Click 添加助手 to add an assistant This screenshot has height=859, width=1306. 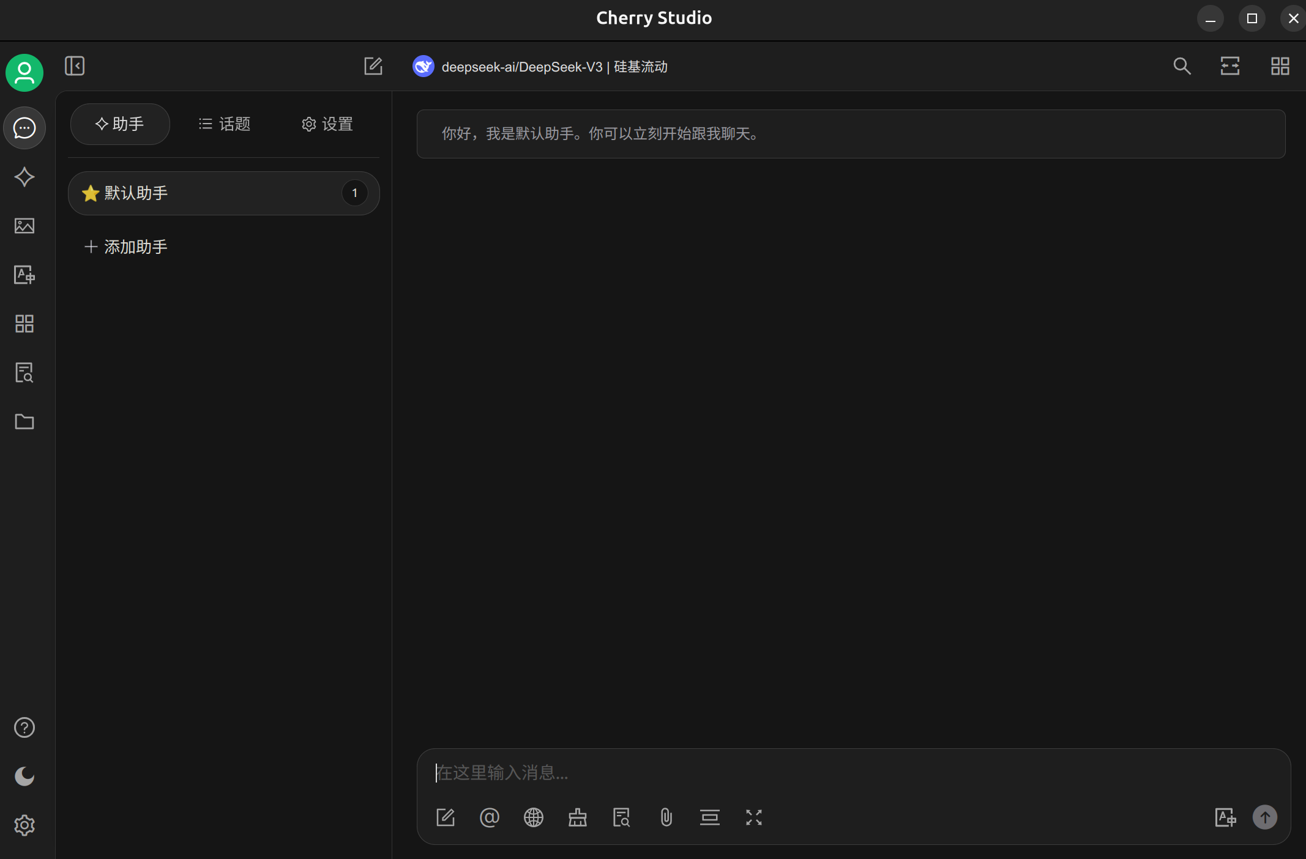126,247
